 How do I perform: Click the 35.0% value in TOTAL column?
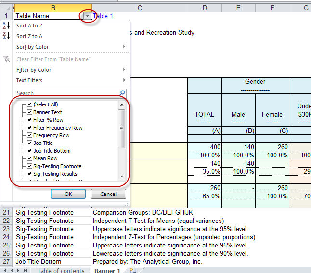point(205,171)
